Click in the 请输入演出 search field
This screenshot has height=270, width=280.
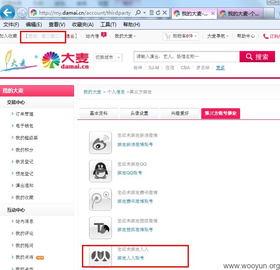pyautogui.click(x=187, y=57)
